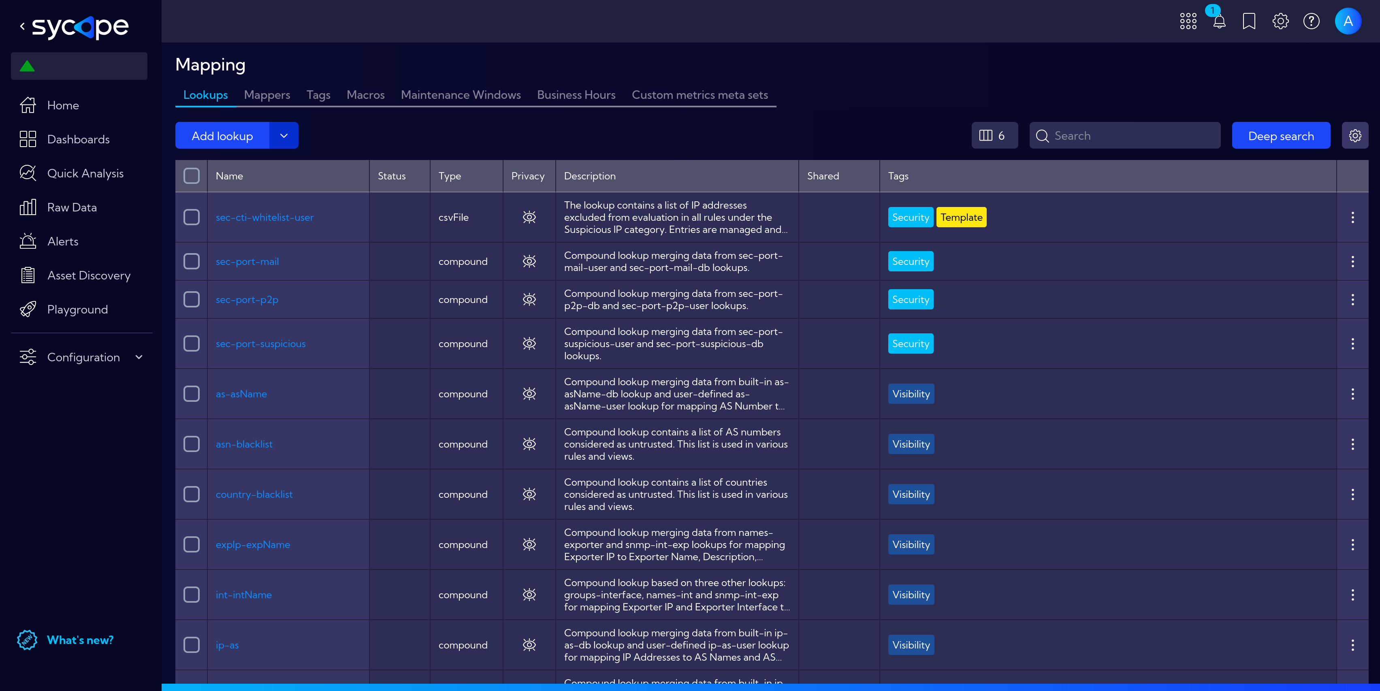
Task: Open Alerts from sidebar
Action: pyautogui.click(x=49, y=241)
